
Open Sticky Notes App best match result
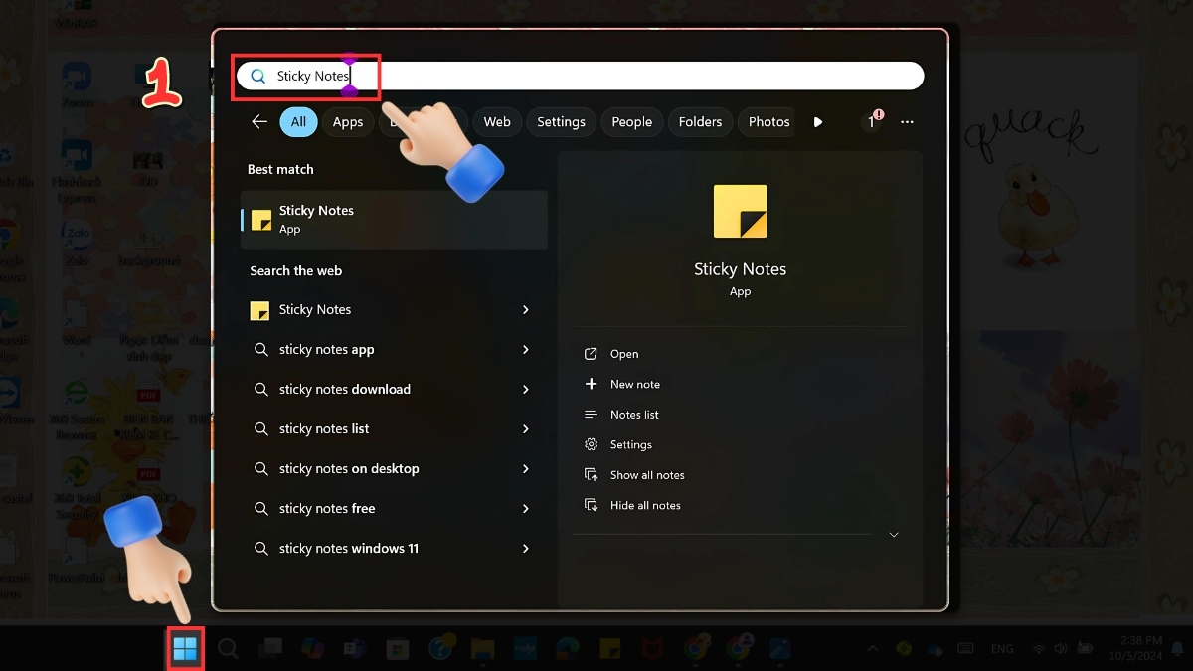point(394,220)
